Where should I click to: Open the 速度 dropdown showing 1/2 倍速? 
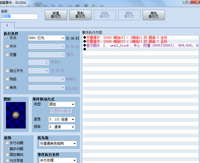click(x=62, y=119)
